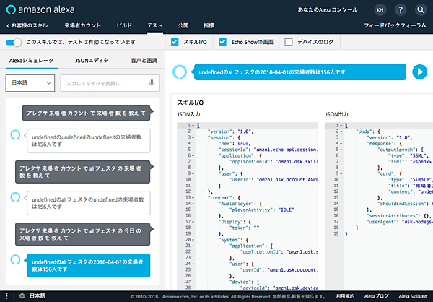The image size is (433, 302).
Task: Click the utterance text input field
Action: (x=105, y=83)
